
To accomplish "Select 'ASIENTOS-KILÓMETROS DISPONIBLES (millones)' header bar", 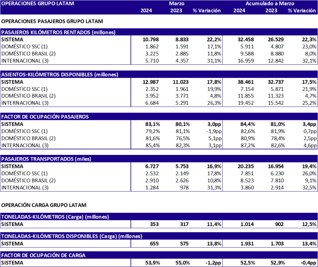I will pos(159,74).
